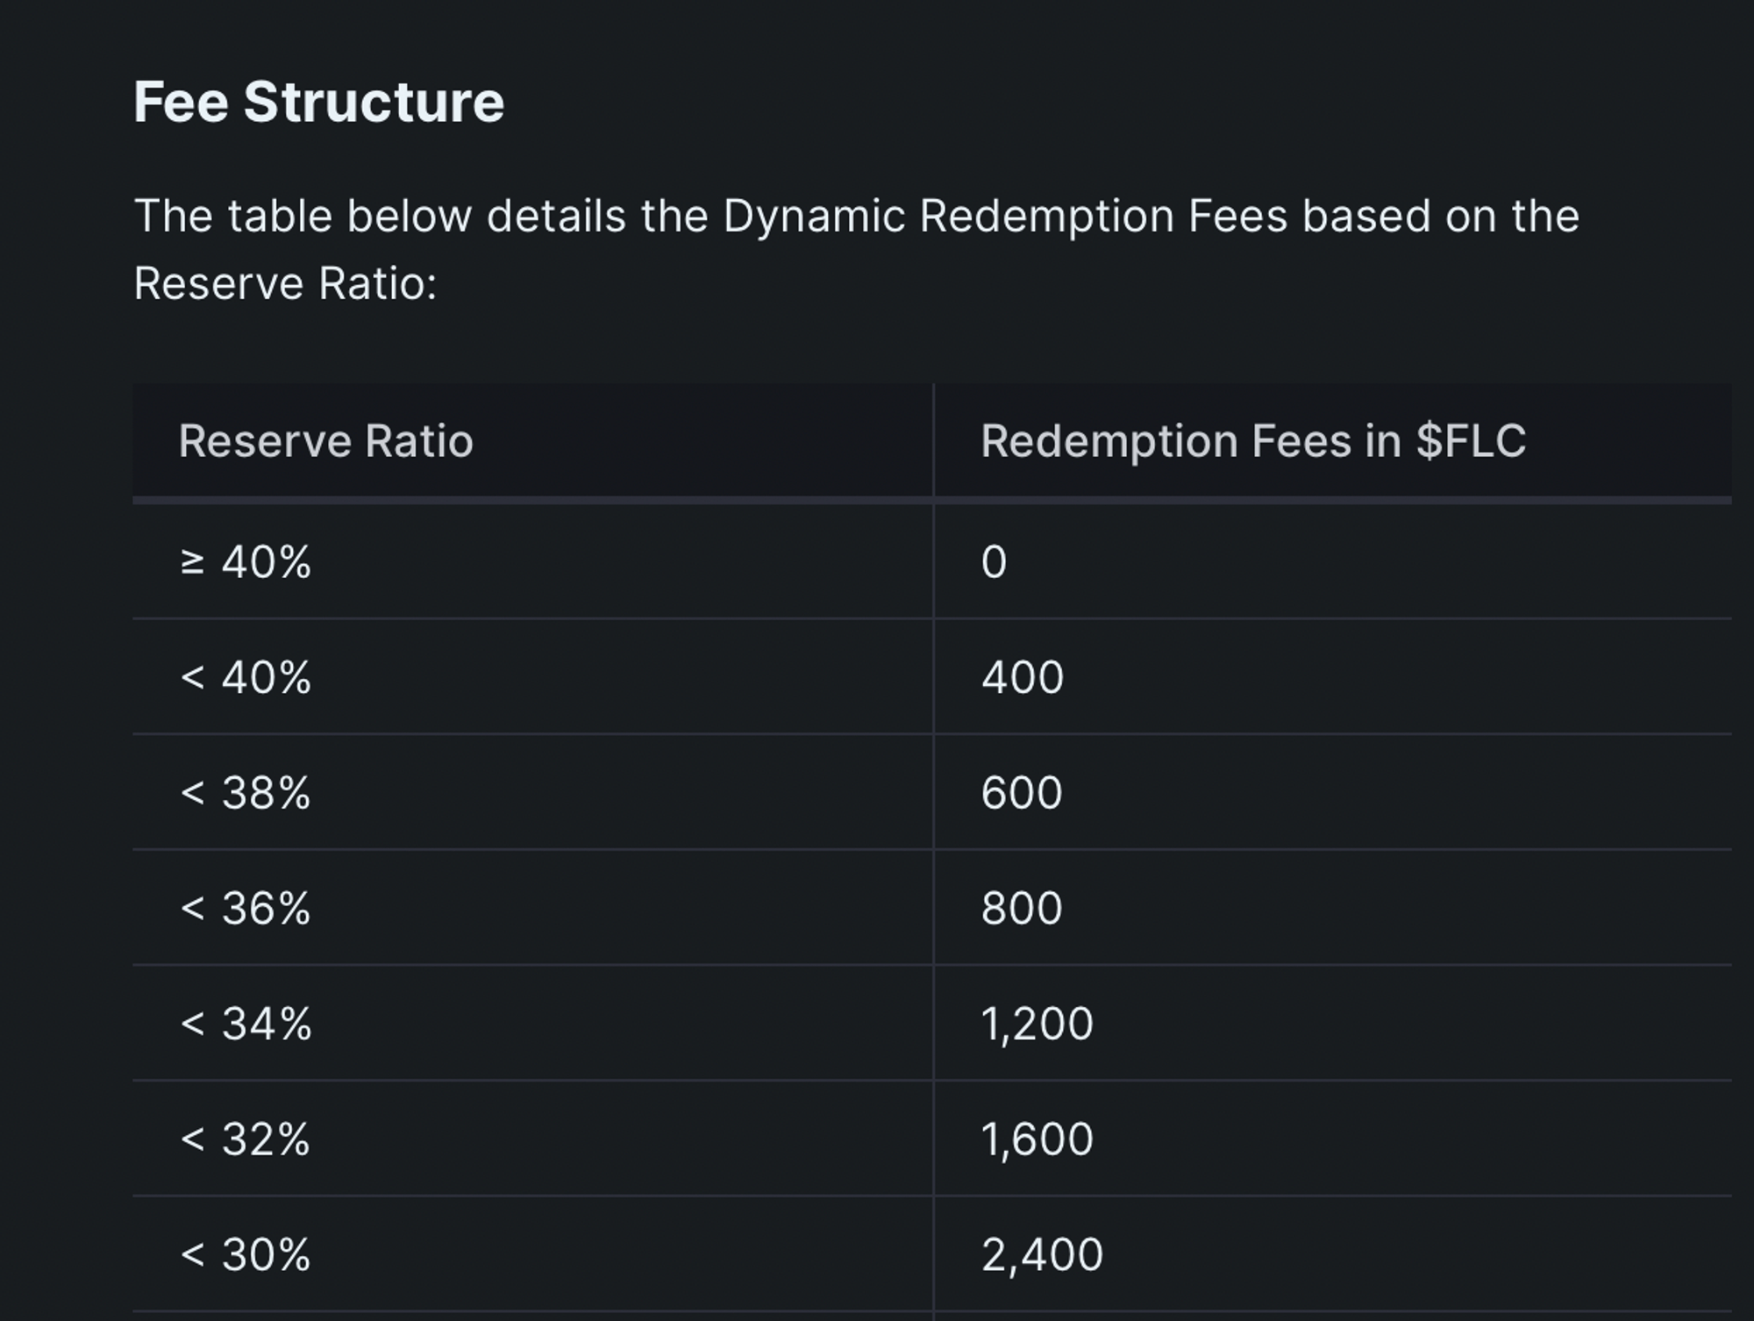Viewport: 1754px width, 1321px height.
Task: Click the Redemption Fees in $FLC header
Action: click(1252, 440)
